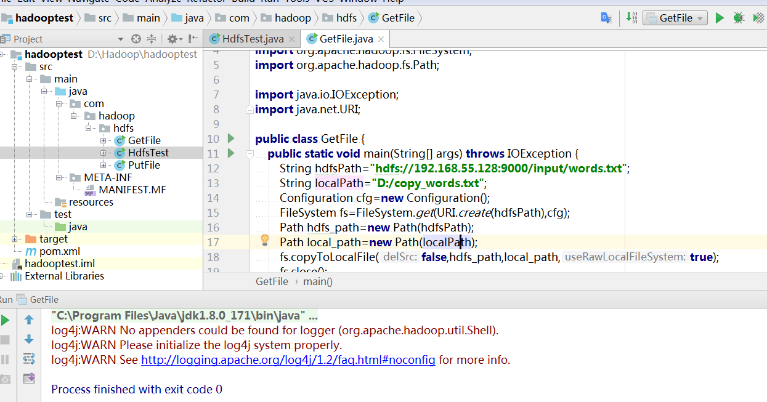This screenshot has width=767, height=402.
Task: Collapse all in the Project panel
Action: [x=152, y=39]
